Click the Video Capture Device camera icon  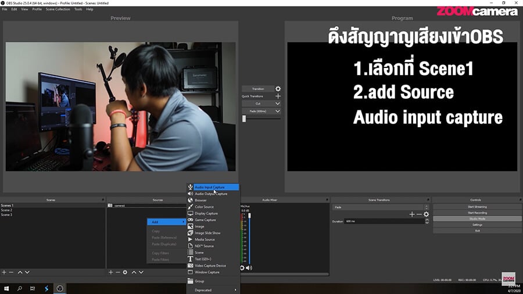[x=190, y=266]
